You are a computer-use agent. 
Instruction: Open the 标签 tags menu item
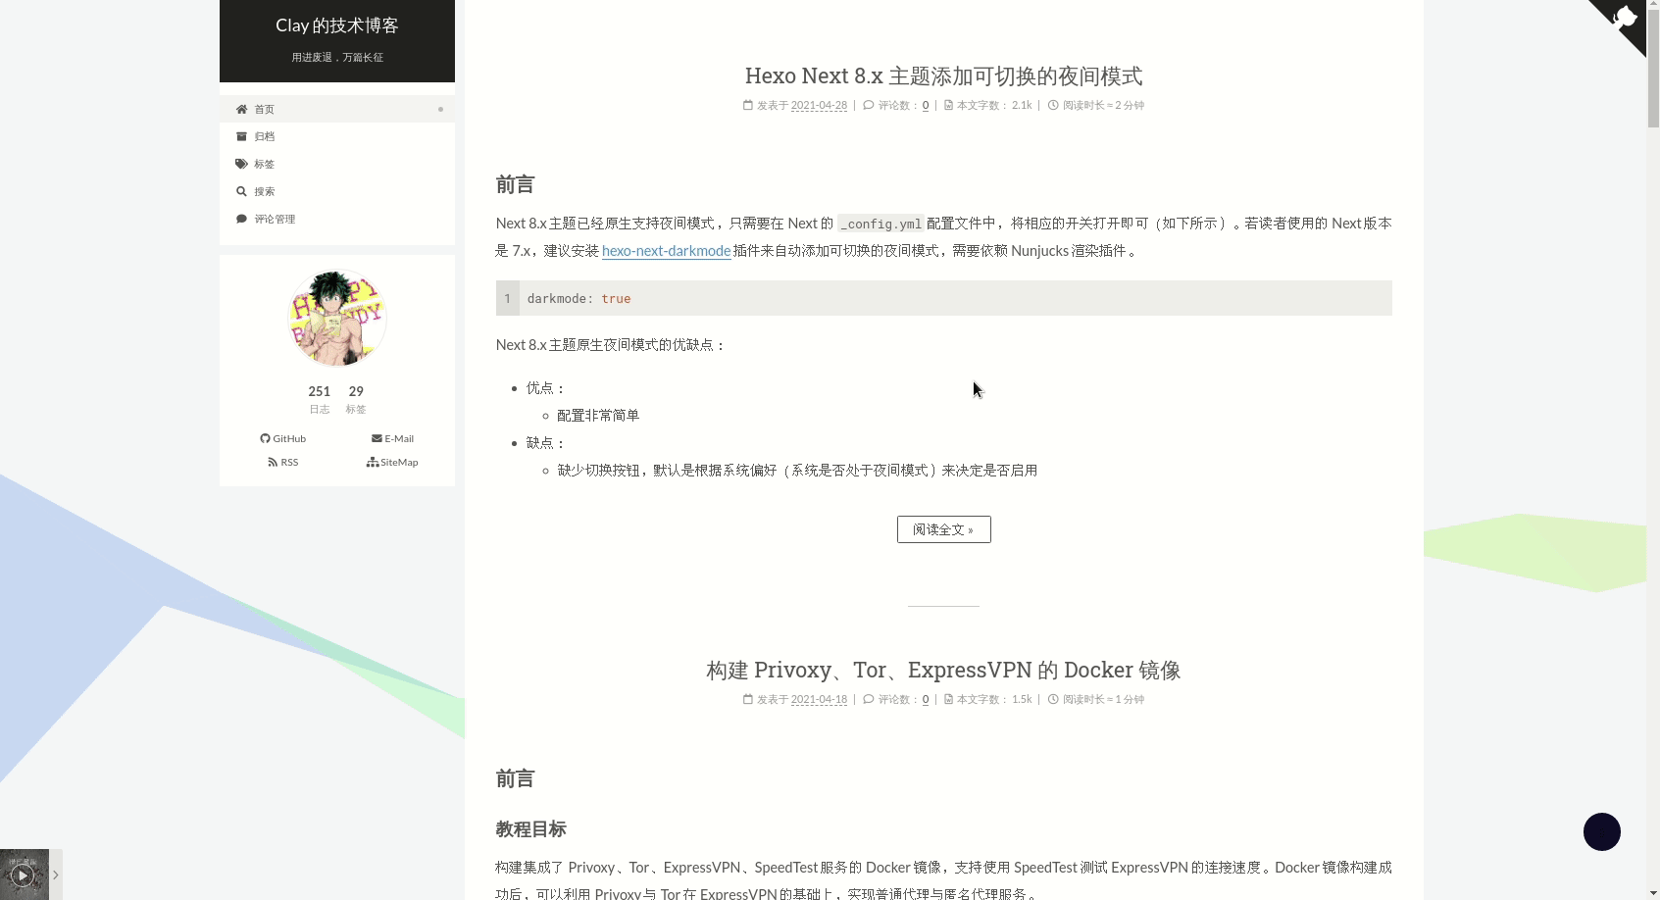coord(265,164)
